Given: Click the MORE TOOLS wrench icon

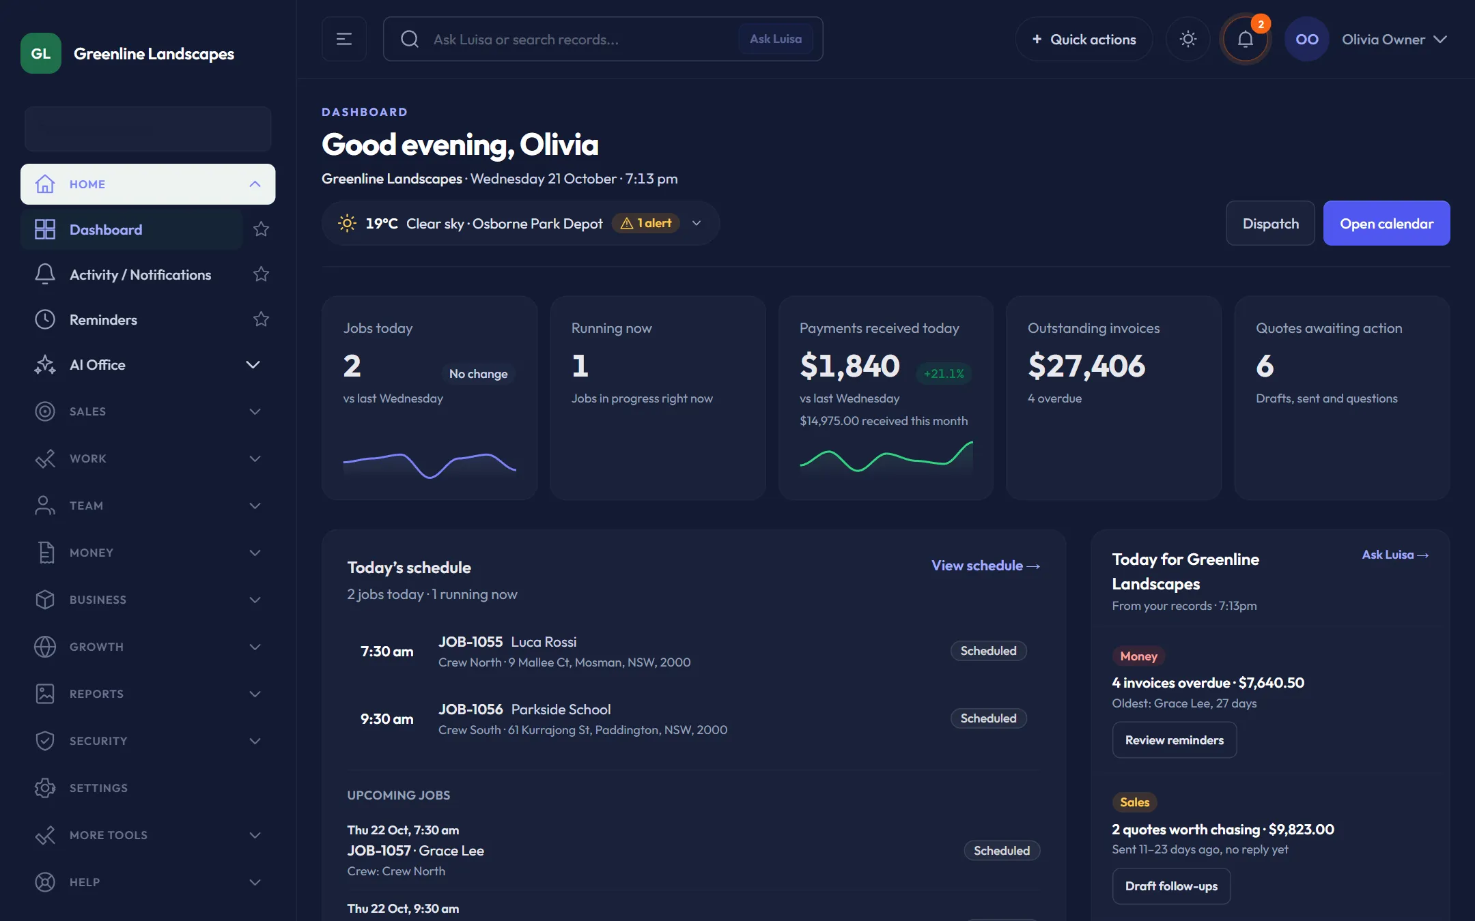Looking at the screenshot, I should (x=45, y=835).
